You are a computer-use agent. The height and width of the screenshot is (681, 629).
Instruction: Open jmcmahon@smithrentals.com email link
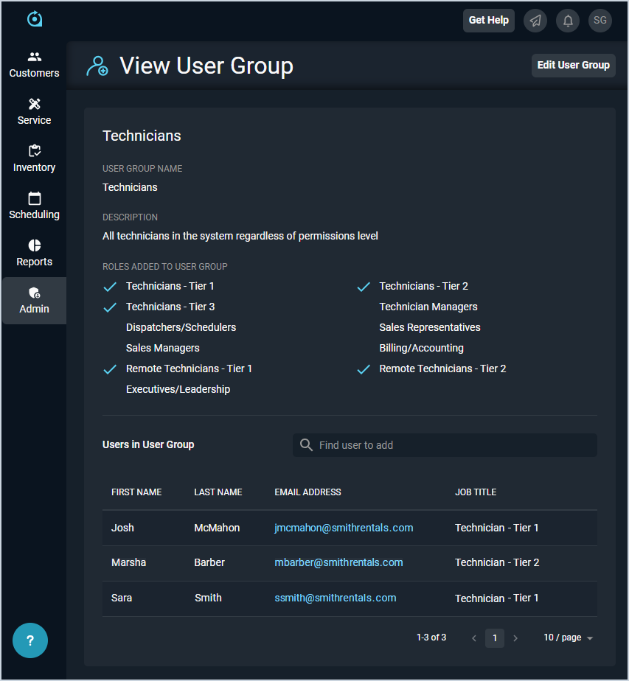[x=344, y=528]
